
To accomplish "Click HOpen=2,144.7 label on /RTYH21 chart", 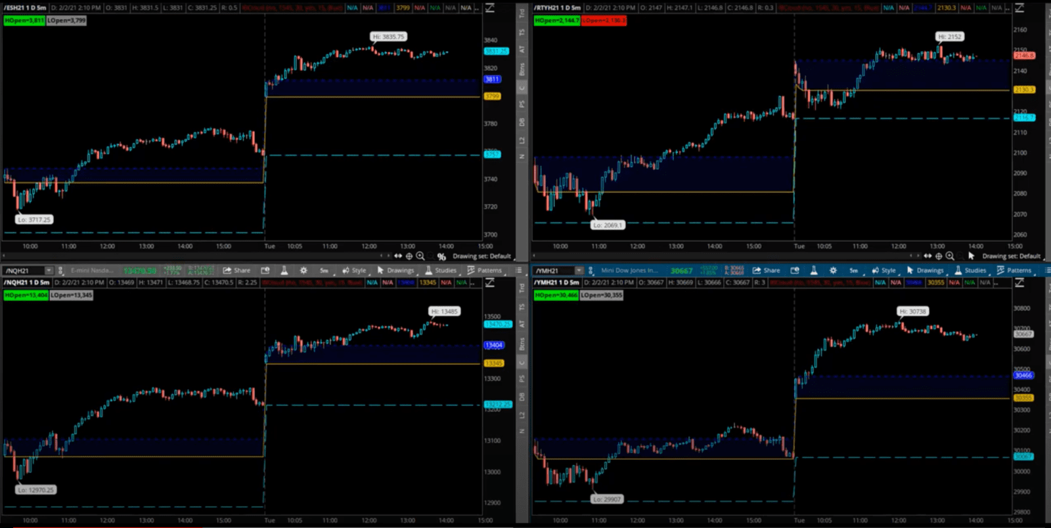I will (x=557, y=20).
